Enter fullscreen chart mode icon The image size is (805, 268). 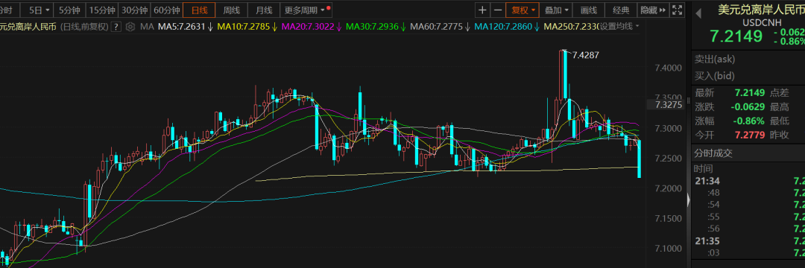pos(678,10)
